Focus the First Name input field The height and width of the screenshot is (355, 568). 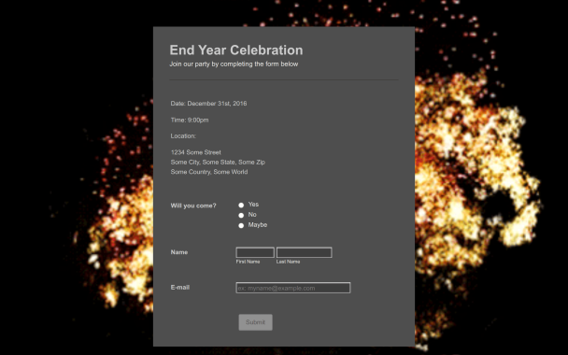255,252
